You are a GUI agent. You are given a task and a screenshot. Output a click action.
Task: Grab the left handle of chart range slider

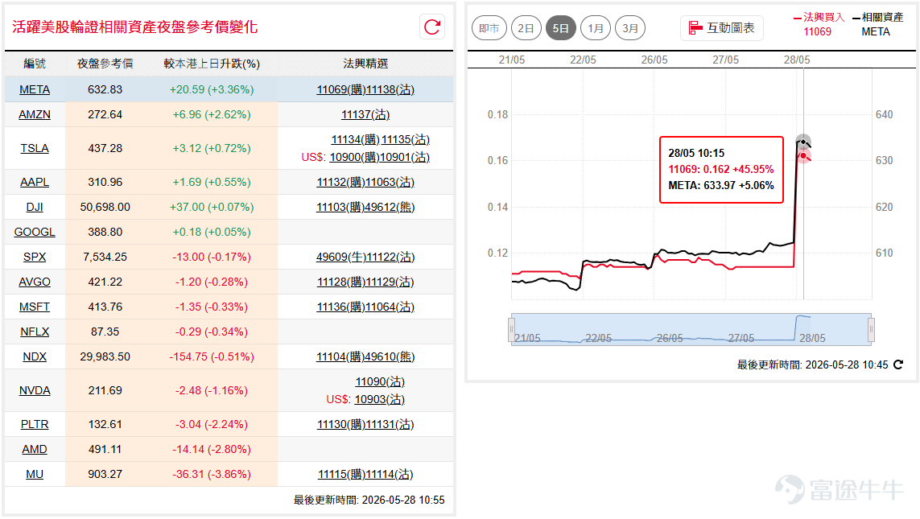click(512, 329)
